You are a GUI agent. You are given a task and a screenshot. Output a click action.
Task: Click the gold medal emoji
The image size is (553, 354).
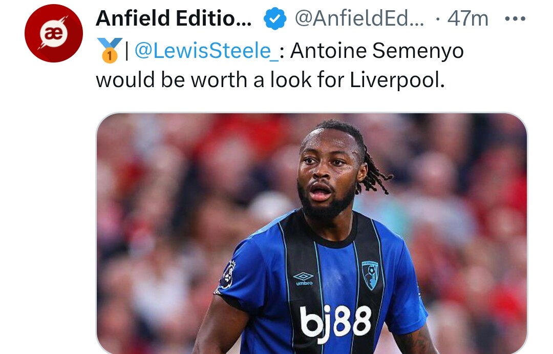pyautogui.click(x=110, y=51)
